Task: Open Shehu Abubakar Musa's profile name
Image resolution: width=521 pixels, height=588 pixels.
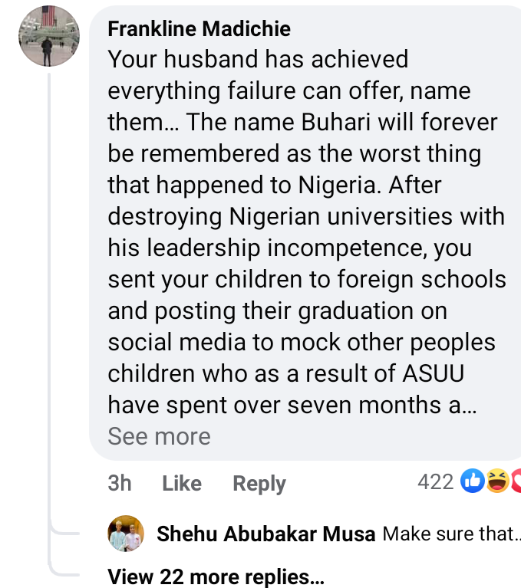Action: 265,534
